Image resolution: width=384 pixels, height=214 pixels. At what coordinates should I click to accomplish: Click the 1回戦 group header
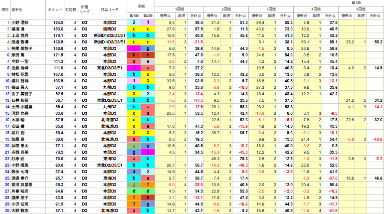(179, 9)
